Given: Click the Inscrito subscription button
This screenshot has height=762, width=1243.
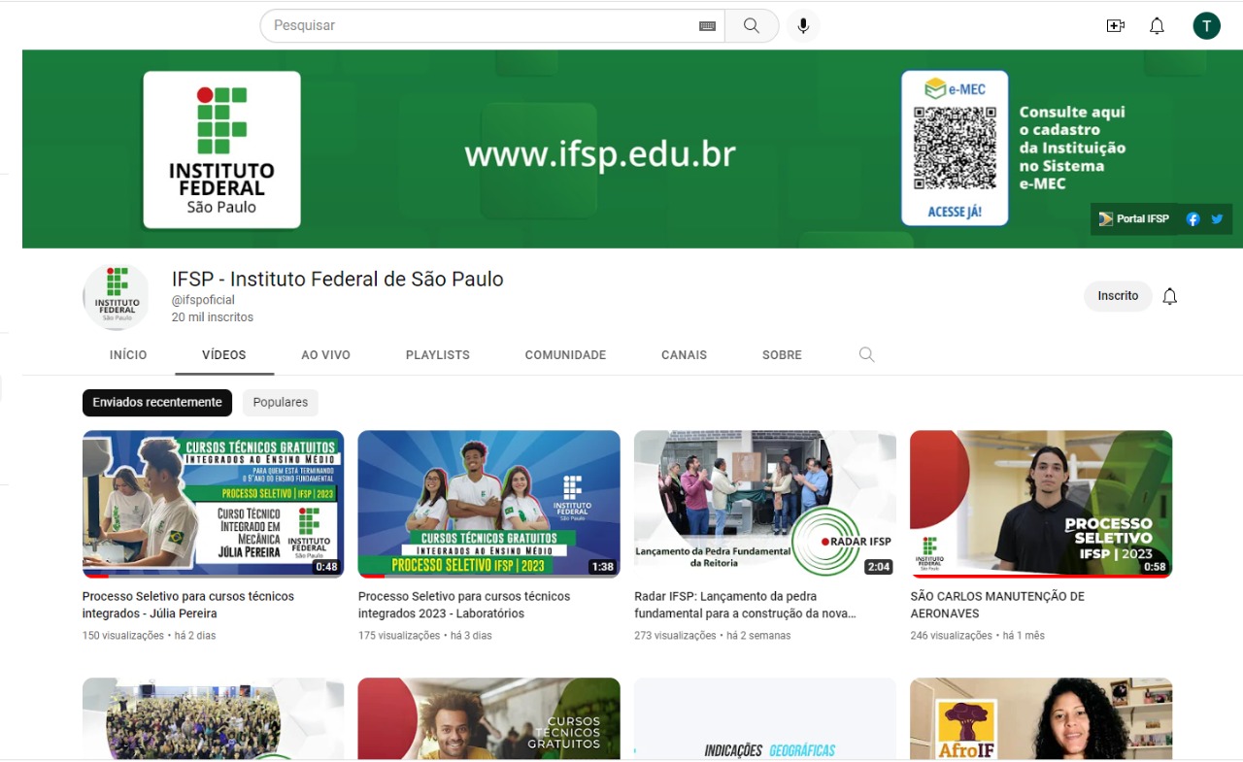Looking at the screenshot, I should (1118, 296).
